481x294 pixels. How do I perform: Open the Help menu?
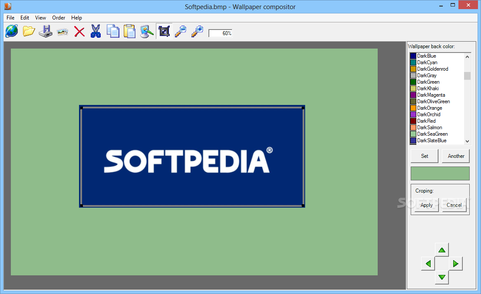pos(76,18)
